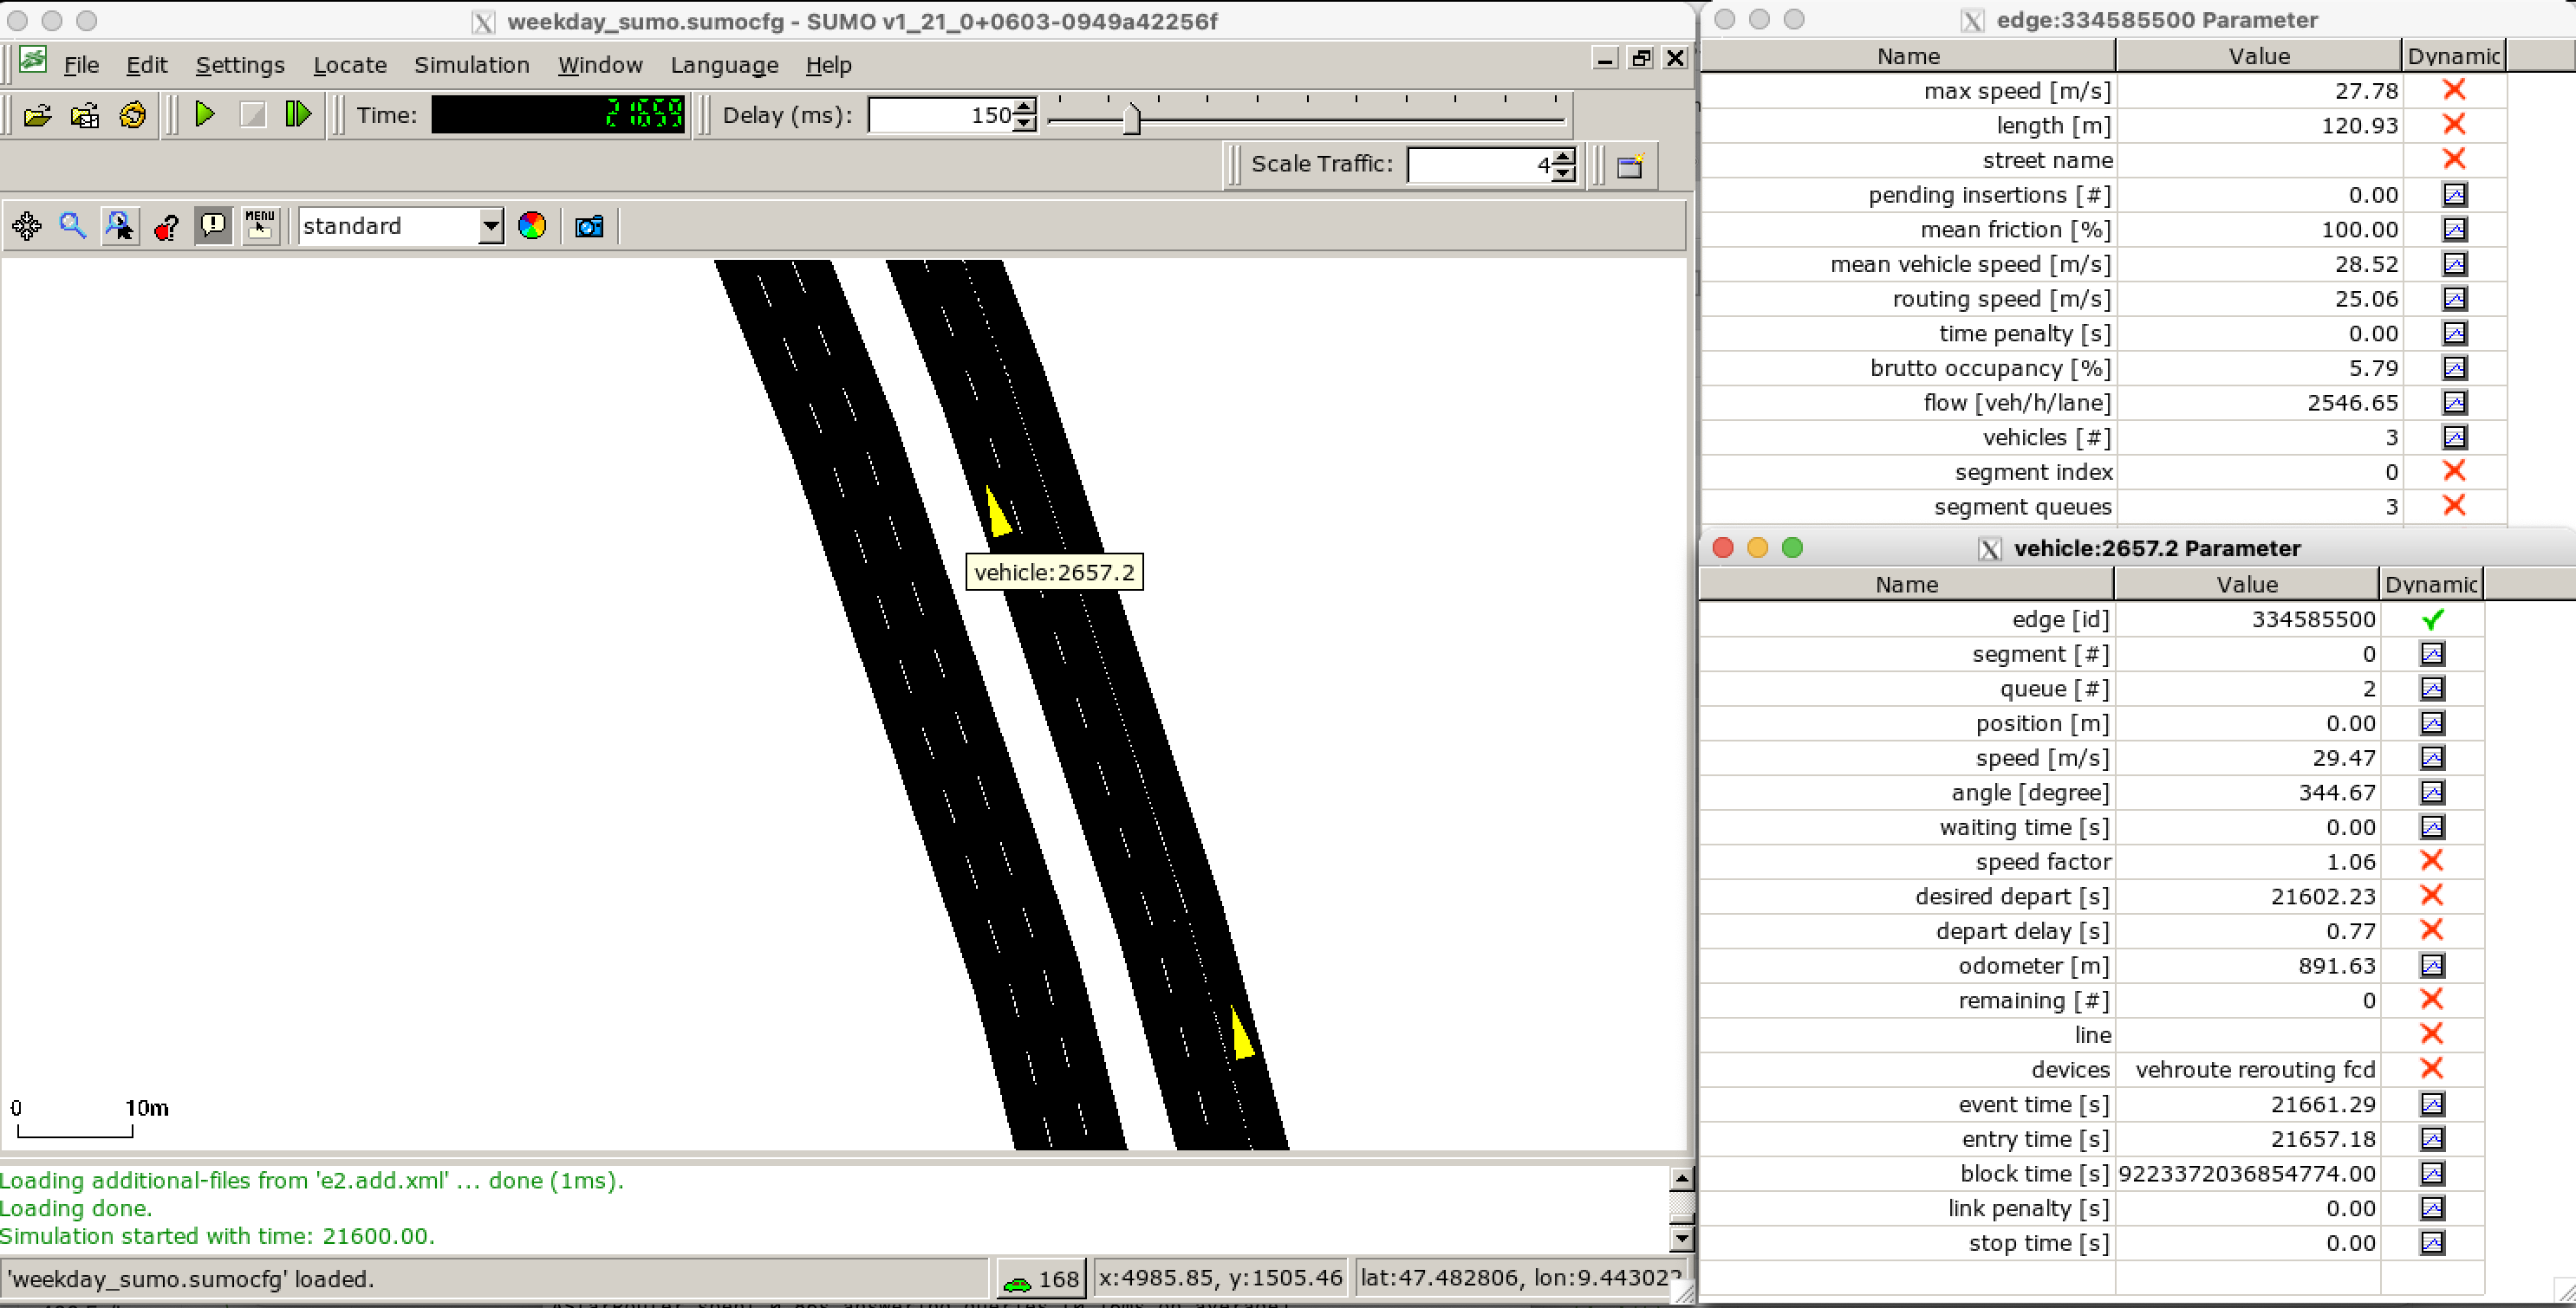Click the stop simulation button
Screen dimensions: 2576x1308
[253, 114]
